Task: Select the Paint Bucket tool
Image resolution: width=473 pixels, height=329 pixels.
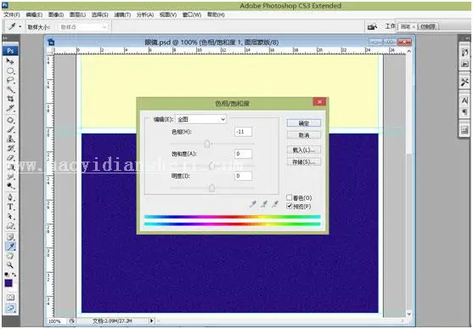Action: click(x=10, y=167)
